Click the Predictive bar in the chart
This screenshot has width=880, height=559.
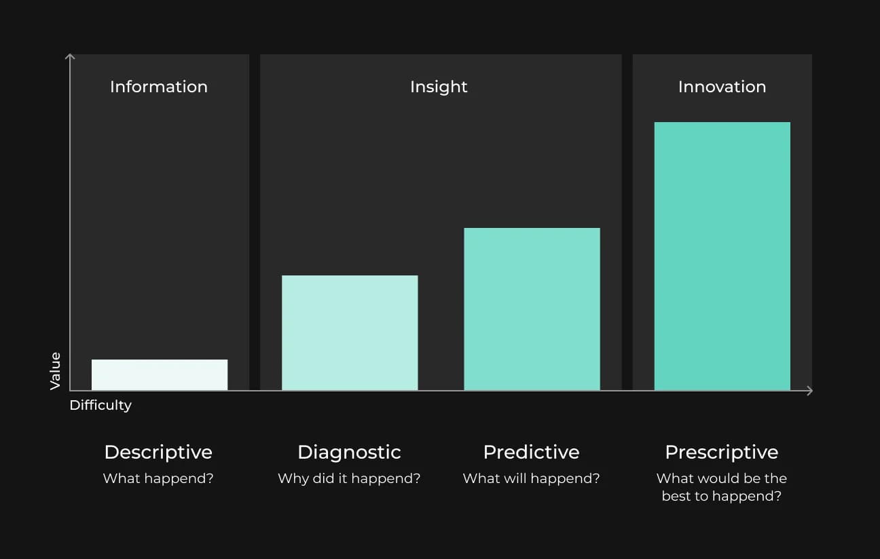point(532,309)
